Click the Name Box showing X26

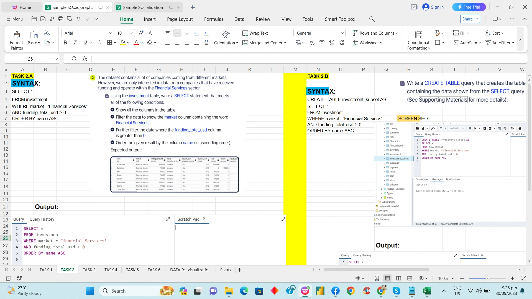(29, 59)
